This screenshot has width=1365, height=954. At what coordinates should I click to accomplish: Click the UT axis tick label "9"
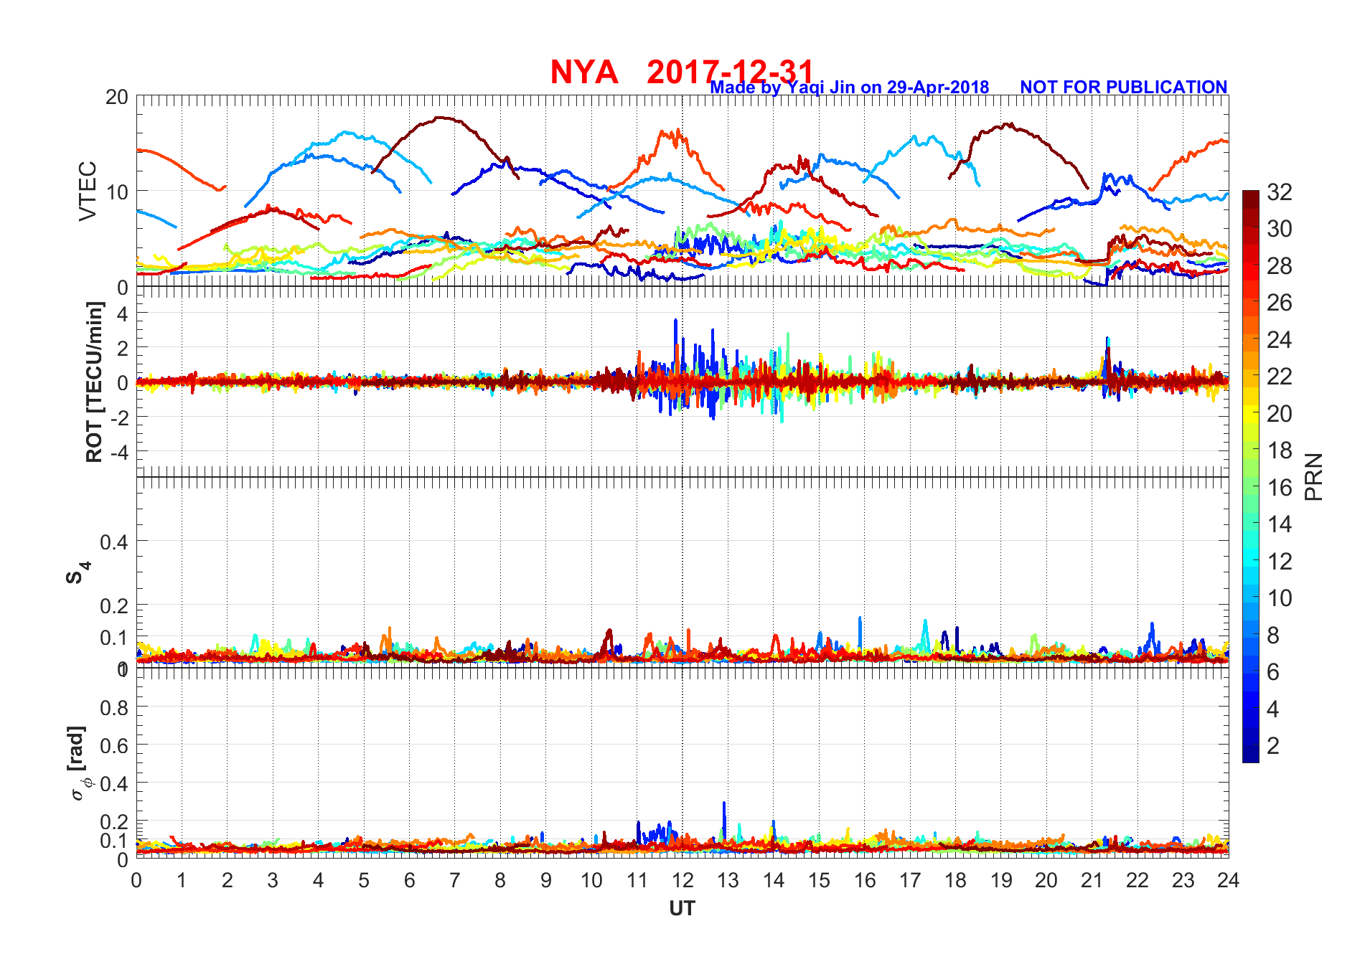[546, 880]
